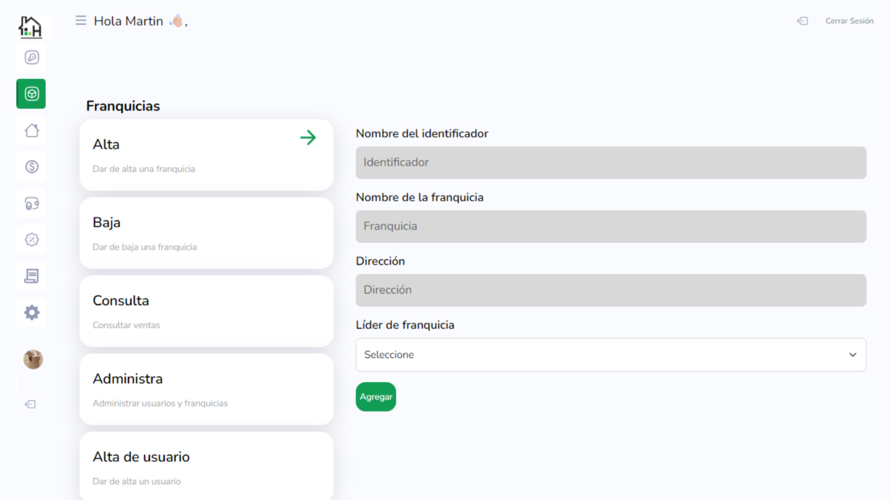The width and height of the screenshot is (890, 500).
Task: Open the Consulta ventas card
Action: click(x=206, y=311)
